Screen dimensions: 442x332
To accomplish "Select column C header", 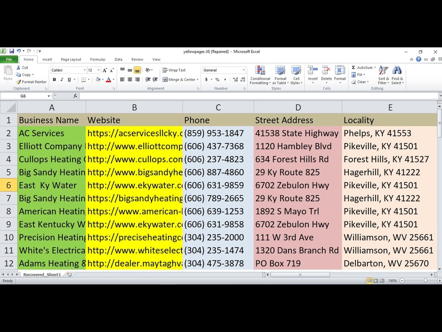I will pos(218,107).
